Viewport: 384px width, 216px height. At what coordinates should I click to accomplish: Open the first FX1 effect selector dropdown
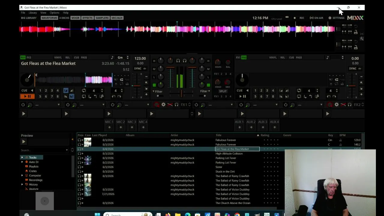[48, 105]
